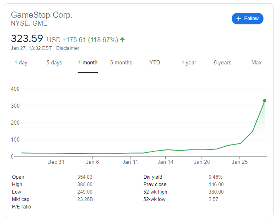
Task: Click the NYSE: GME ticker text
Action: pos(29,24)
